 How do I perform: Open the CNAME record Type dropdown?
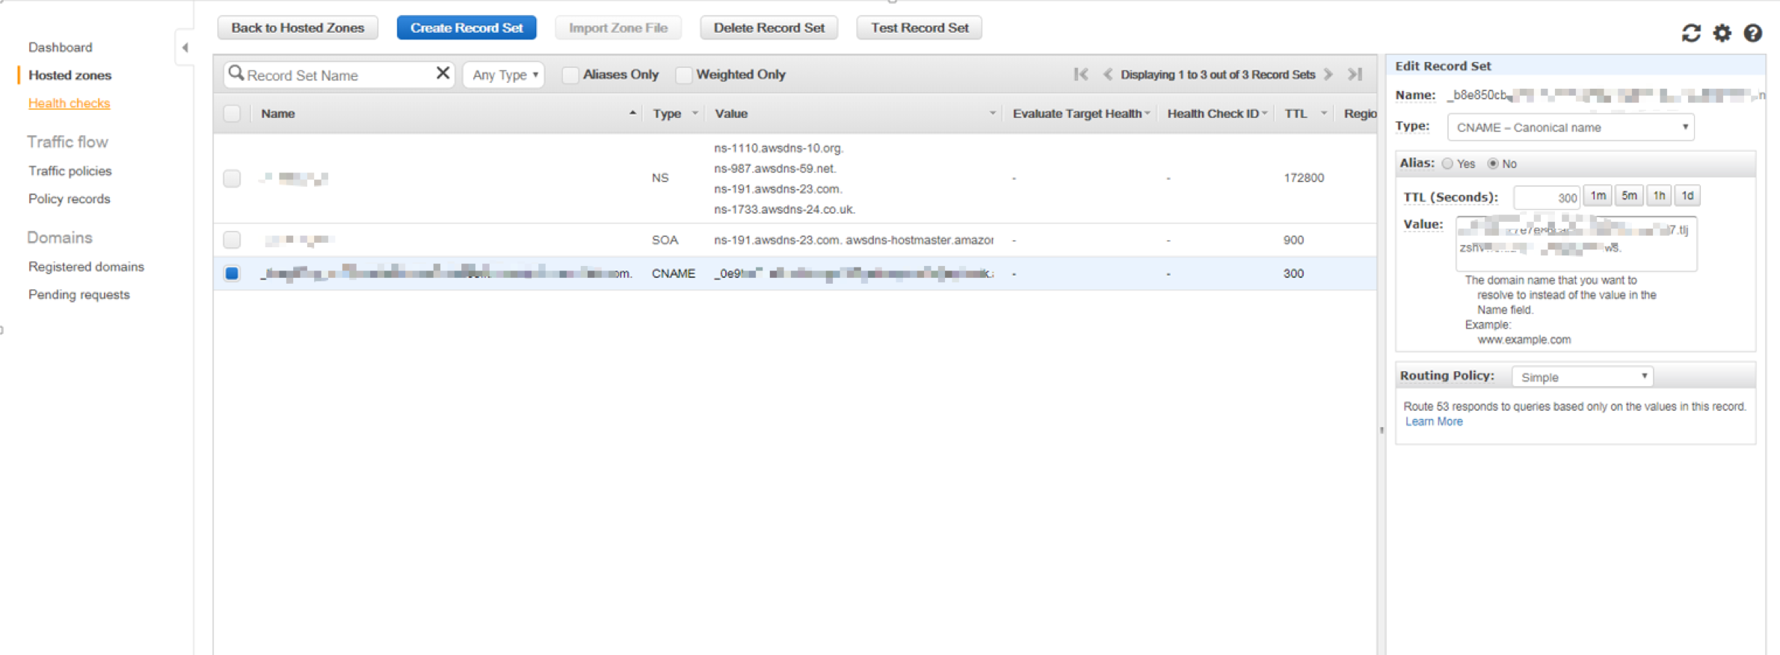point(1570,128)
